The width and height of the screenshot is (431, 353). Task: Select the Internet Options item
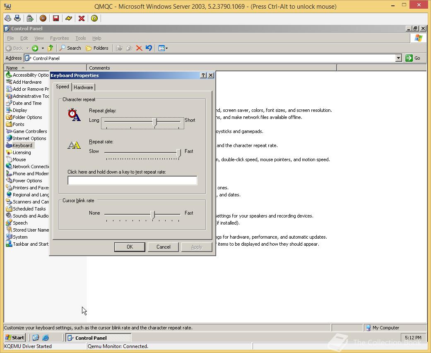(x=26, y=138)
